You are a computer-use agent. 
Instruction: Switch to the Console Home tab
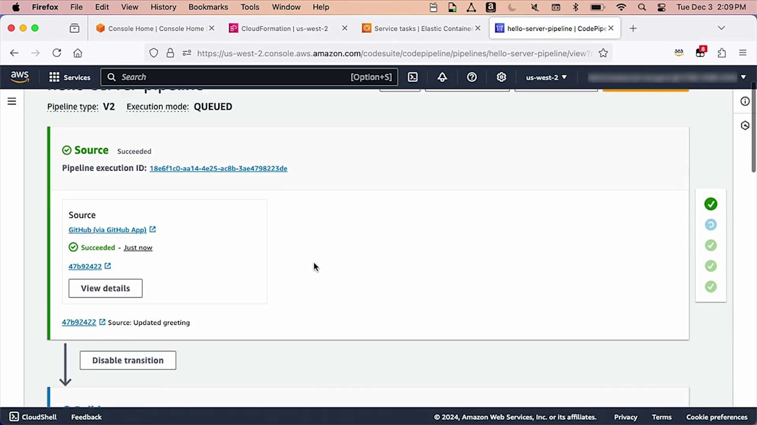pyautogui.click(x=150, y=28)
